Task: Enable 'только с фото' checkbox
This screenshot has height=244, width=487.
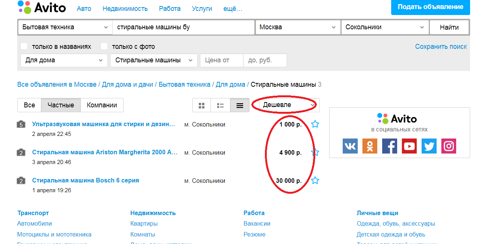Action: click(104, 47)
